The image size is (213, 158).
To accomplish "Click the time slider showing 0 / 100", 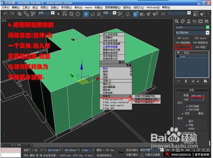I will point(16,145).
